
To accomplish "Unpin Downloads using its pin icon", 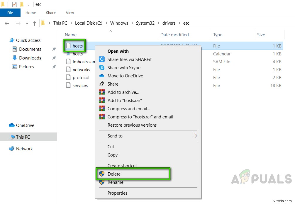I will point(54,58).
